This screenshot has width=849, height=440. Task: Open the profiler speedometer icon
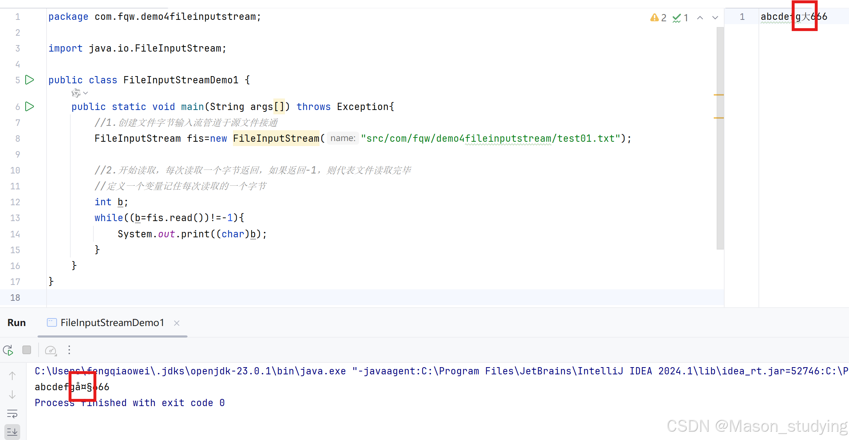click(50, 350)
